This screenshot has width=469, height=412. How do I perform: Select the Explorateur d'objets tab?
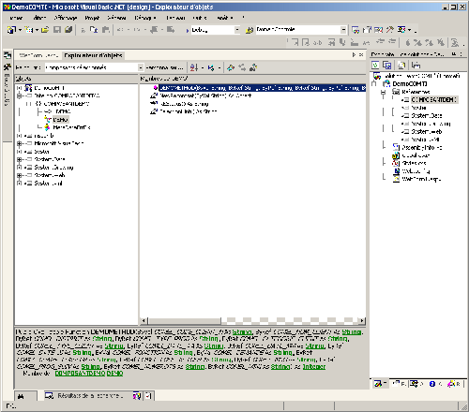(93, 55)
